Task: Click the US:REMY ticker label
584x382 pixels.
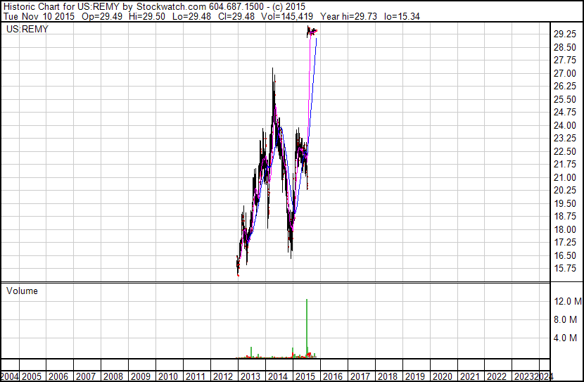Action: [27, 29]
